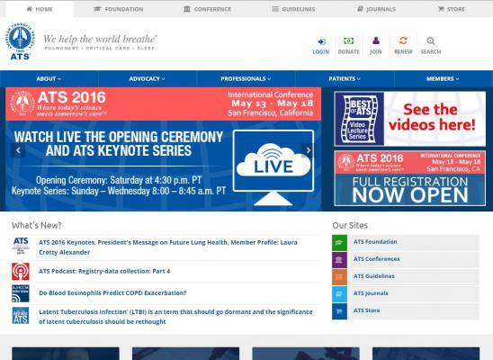
Task: Open ATS Conferences site link
Action: [x=376, y=259]
